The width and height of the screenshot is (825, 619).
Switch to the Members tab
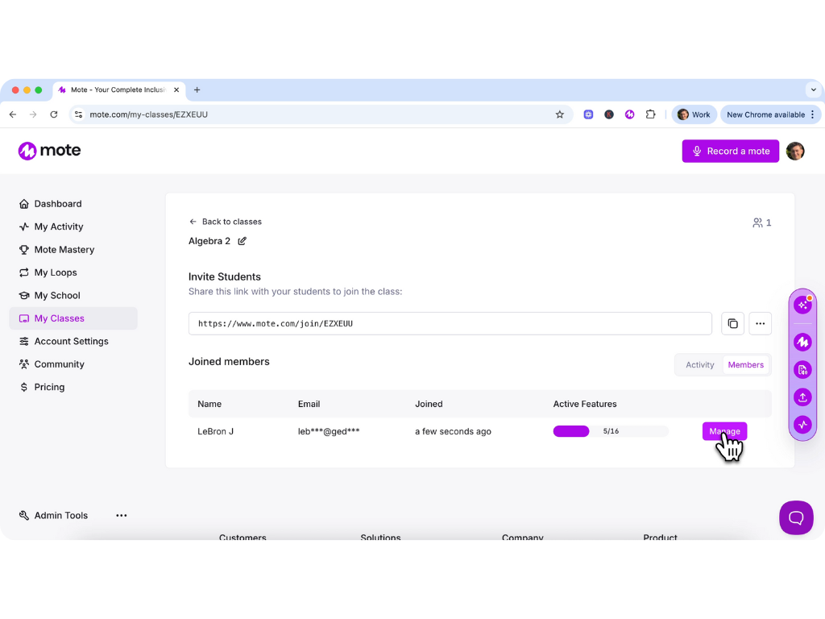point(745,365)
